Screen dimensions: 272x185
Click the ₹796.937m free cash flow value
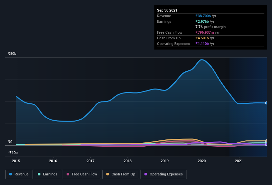pos(205,32)
